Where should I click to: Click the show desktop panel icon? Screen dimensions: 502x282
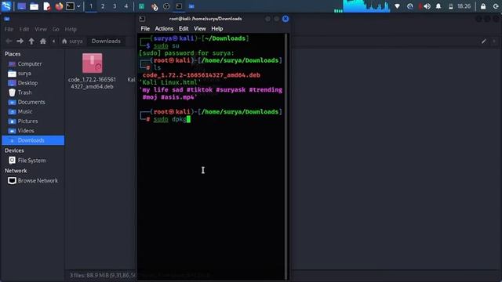[x=21, y=6]
